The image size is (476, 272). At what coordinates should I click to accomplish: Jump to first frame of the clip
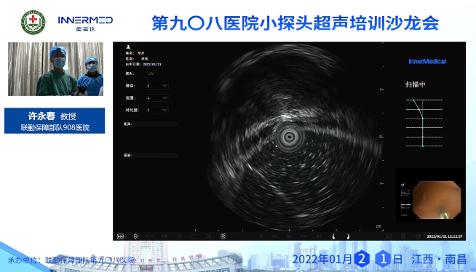tap(260, 236)
